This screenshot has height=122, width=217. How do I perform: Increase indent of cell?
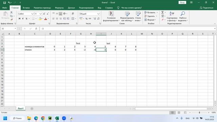pyautogui.click(x=68, y=19)
